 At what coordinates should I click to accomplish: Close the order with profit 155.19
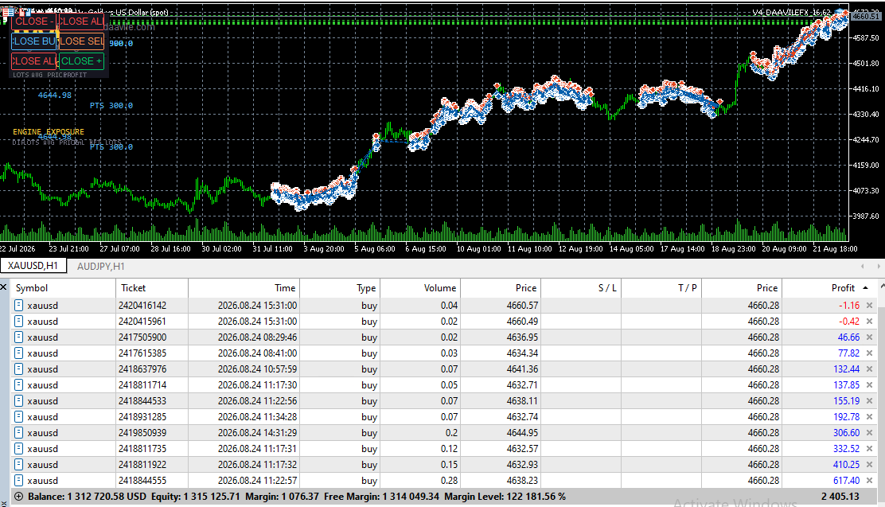pyautogui.click(x=869, y=401)
